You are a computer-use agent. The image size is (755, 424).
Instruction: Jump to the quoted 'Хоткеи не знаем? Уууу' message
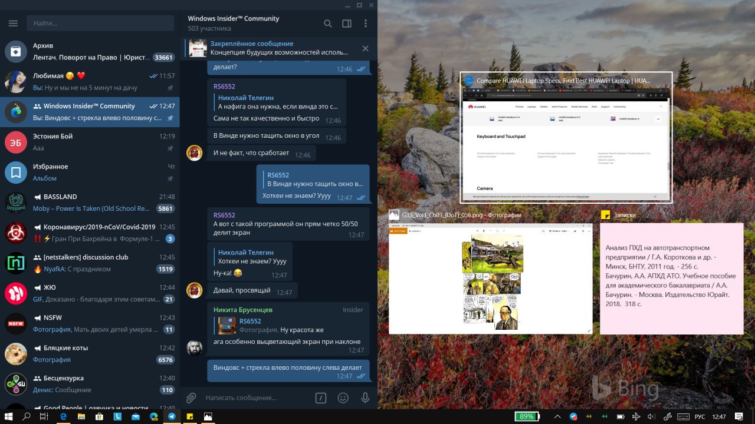(250, 257)
